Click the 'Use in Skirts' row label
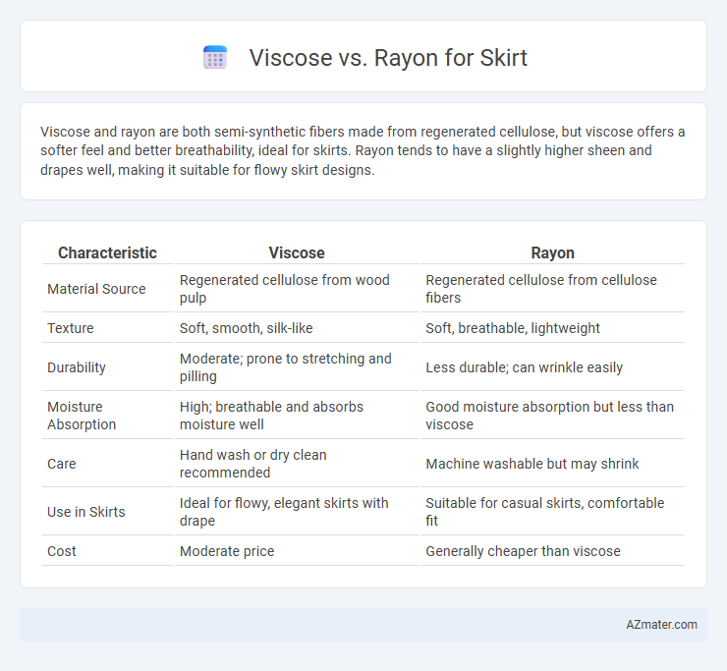Viewport: 727px width, 671px height. click(86, 512)
